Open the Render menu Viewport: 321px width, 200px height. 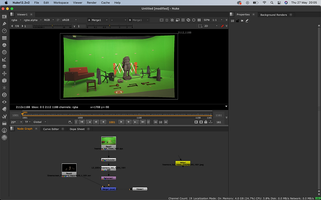point(91,3)
